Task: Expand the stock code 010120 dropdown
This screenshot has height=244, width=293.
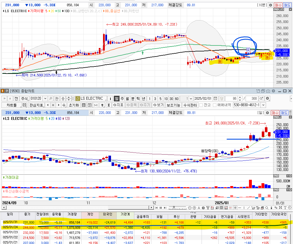Action: [x=45, y=99]
